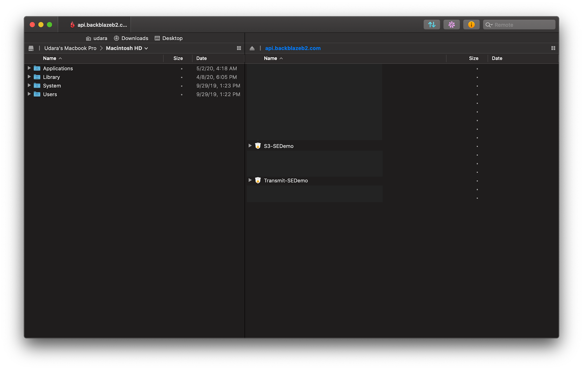583x370 pixels.
Task: Switch remote pane view with grid icon
Action: pos(553,48)
